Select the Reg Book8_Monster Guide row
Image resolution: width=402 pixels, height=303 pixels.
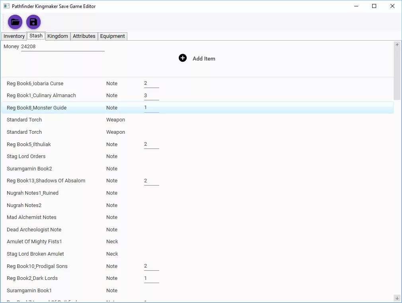pyautogui.click(x=197, y=108)
